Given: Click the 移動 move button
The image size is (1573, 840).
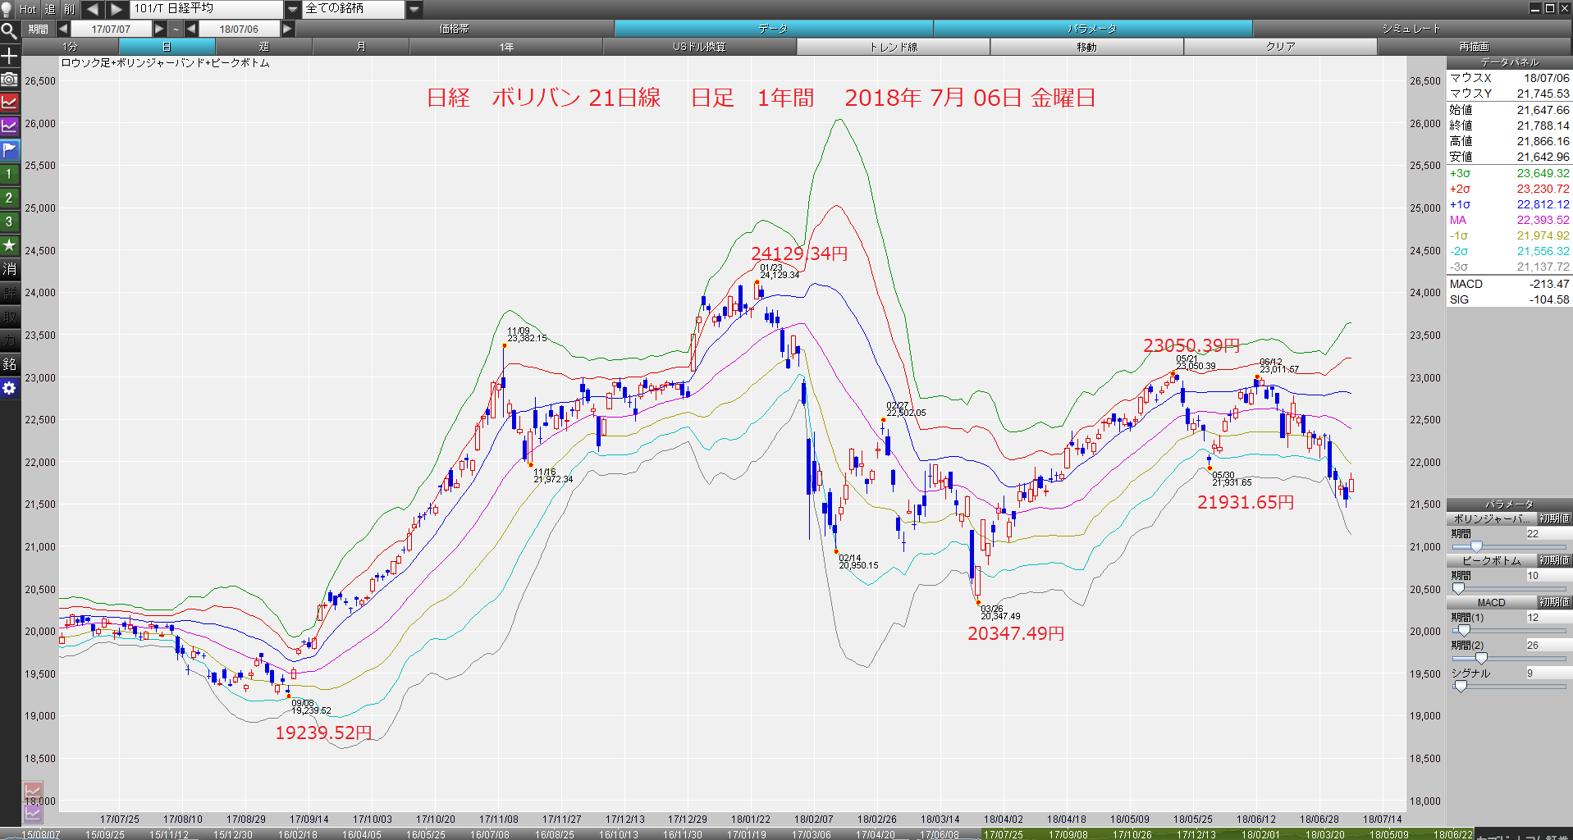Looking at the screenshot, I should click(1086, 47).
